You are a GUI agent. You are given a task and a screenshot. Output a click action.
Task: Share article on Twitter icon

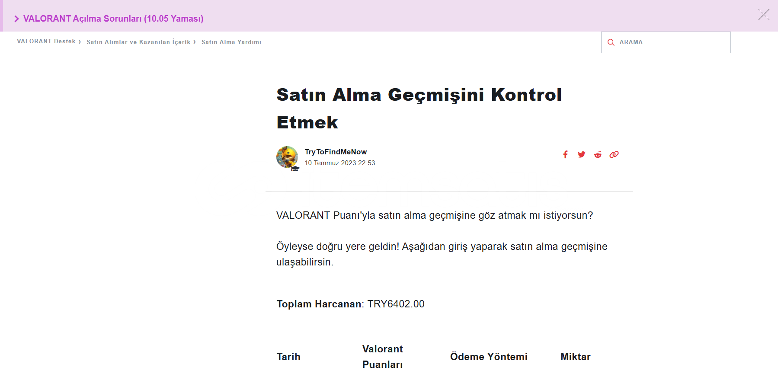coord(581,154)
